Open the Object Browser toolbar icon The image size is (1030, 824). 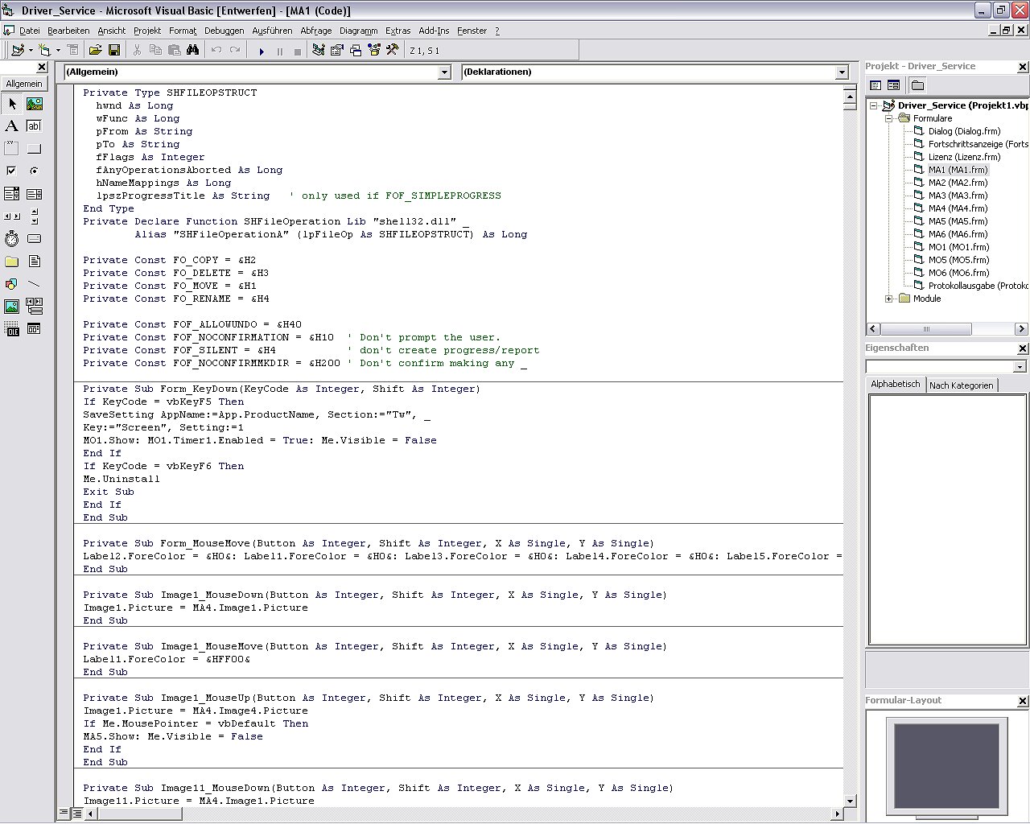(x=374, y=51)
